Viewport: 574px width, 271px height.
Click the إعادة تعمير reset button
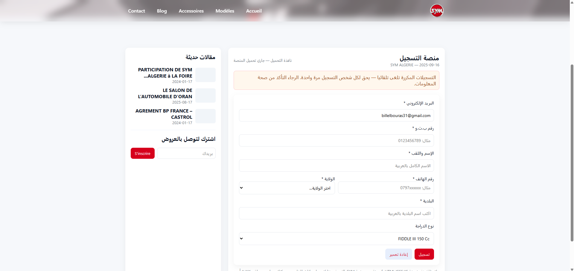tap(398, 254)
